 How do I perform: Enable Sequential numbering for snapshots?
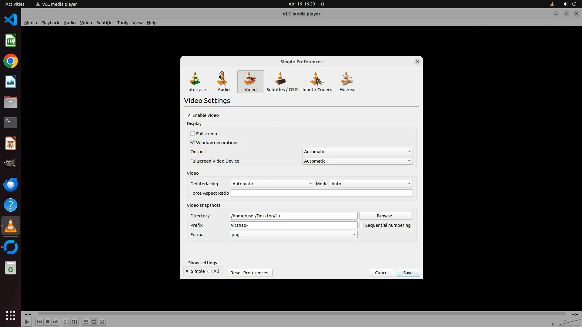[362, 225]
